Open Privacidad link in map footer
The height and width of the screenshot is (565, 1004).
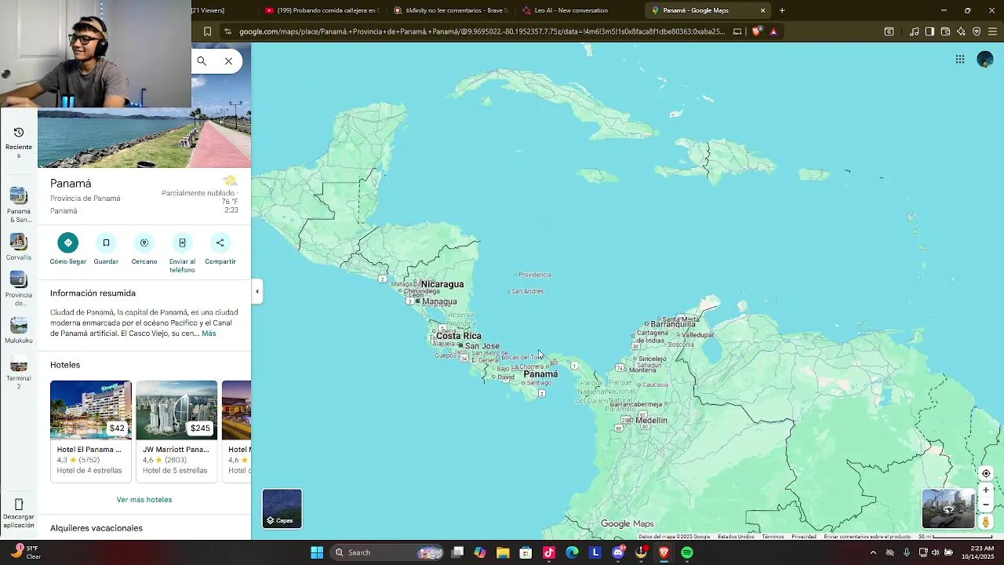(x=804, y=537)
